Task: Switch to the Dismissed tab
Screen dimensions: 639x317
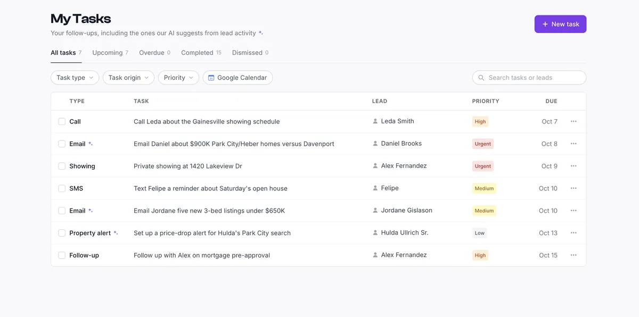Action: click(250, 53)
